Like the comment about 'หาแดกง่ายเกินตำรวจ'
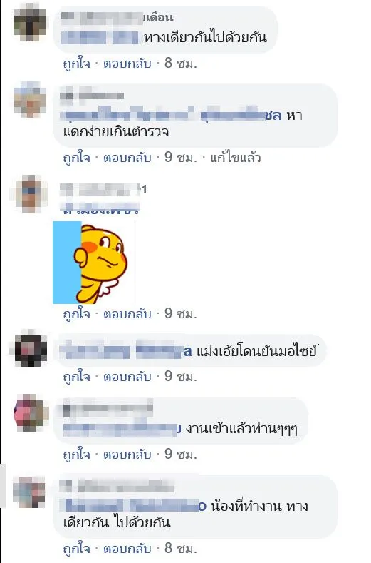Image resolution: width=371 pixels, height=563 pixels. click(x=77, y=158)
